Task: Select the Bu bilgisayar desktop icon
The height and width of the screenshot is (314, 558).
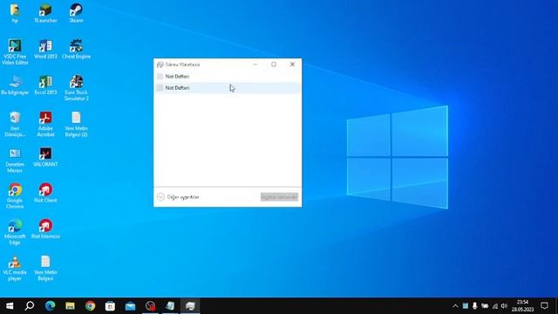Action: click(x=15, y=85)
